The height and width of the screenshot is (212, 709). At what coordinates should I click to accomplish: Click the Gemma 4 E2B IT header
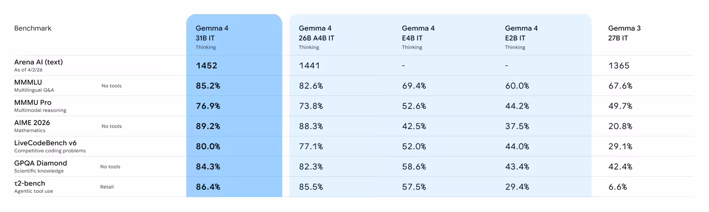[521, 33]
